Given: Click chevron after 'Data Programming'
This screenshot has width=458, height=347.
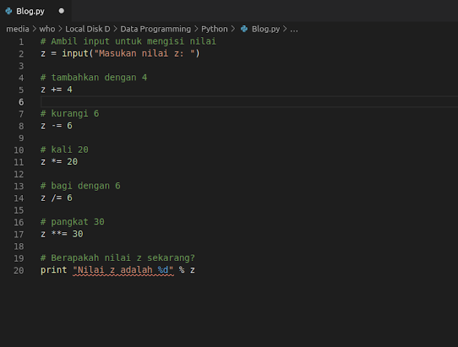Looking at the screenshot, I should 196,29.
